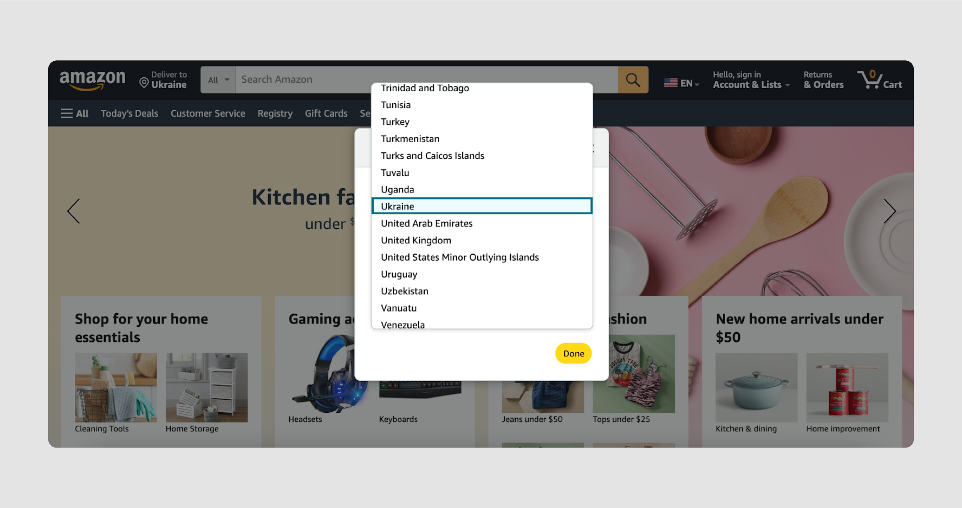Image resolution: width=962 pixels, height=508 pixels.
Task: Expand Account & Lists dropdown
Action: coord(751,80)
